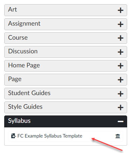Click the import icon before FC Example Syllabus

pos(13,136)
